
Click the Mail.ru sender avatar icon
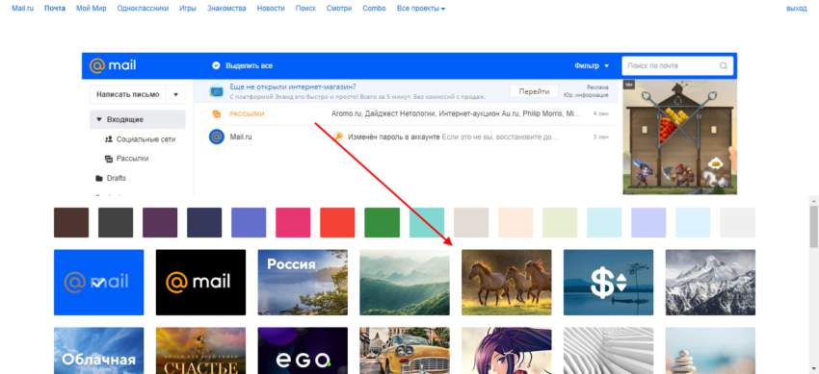pyautogui.click(x=216, y=137)
